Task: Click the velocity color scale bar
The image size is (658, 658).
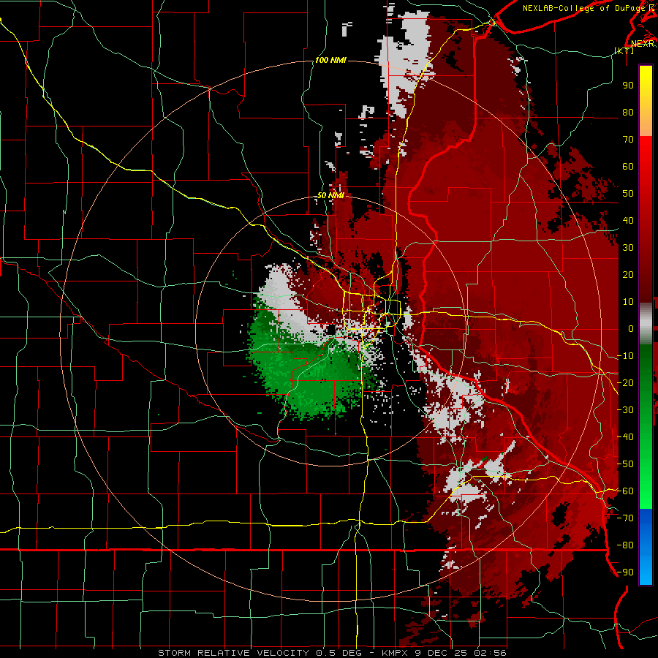Action: pos(646,325)
